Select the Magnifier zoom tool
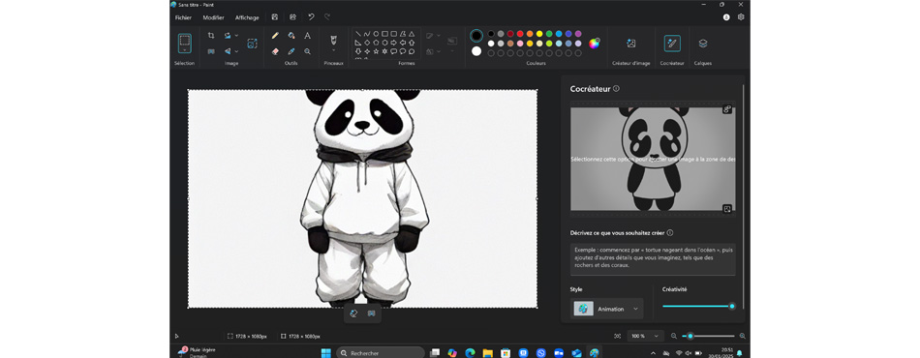The height and width of the screenshot is (358, 920). point(307,51)
